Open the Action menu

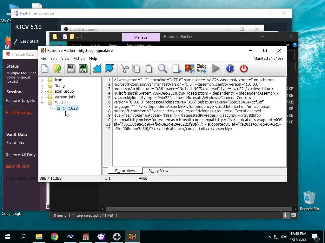tap(79, 59)
